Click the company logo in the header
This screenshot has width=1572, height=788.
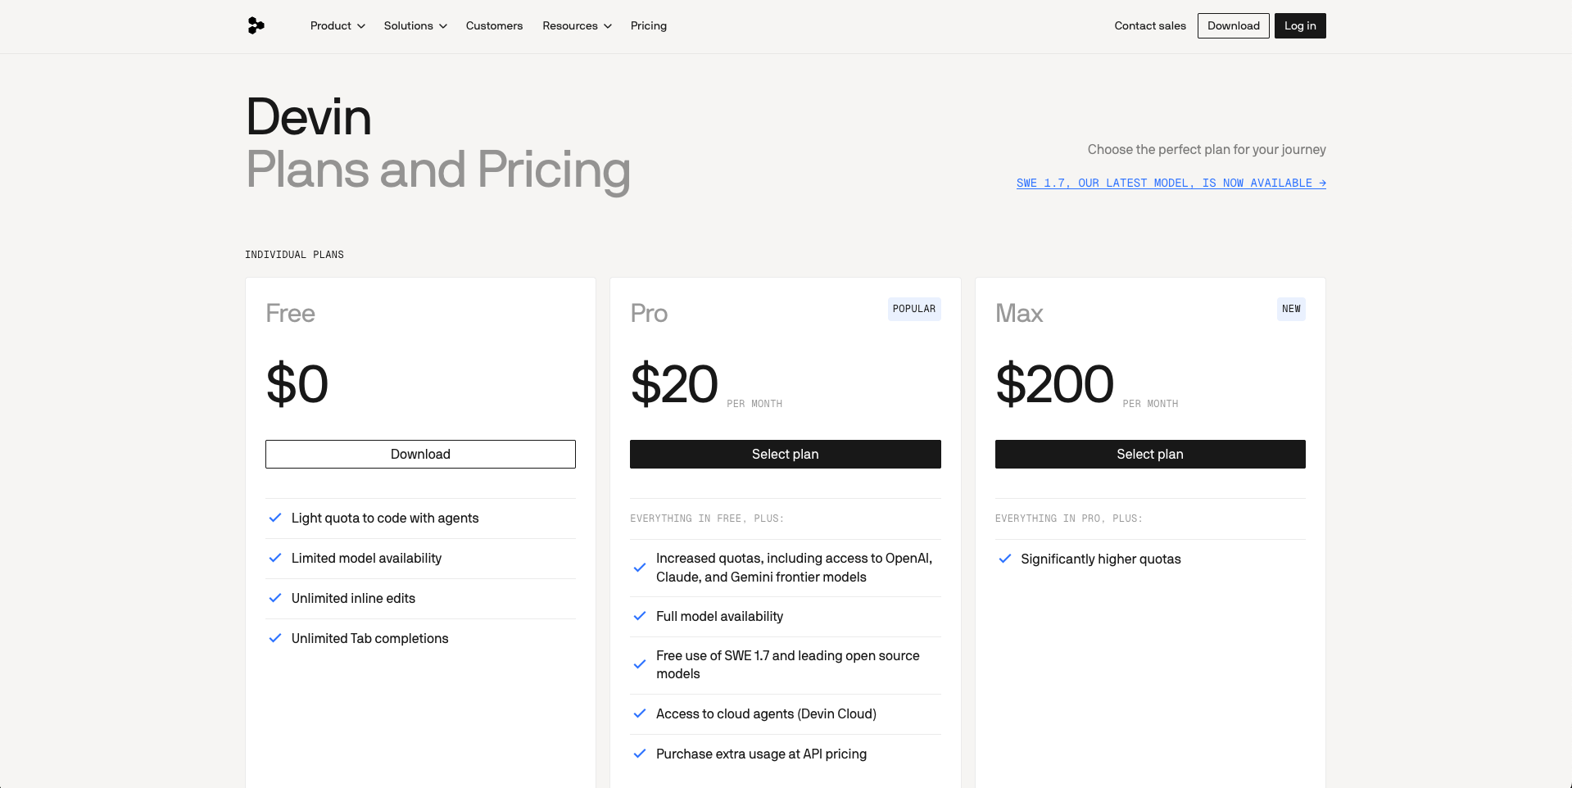pyautogui.click(x=256, y=26)
